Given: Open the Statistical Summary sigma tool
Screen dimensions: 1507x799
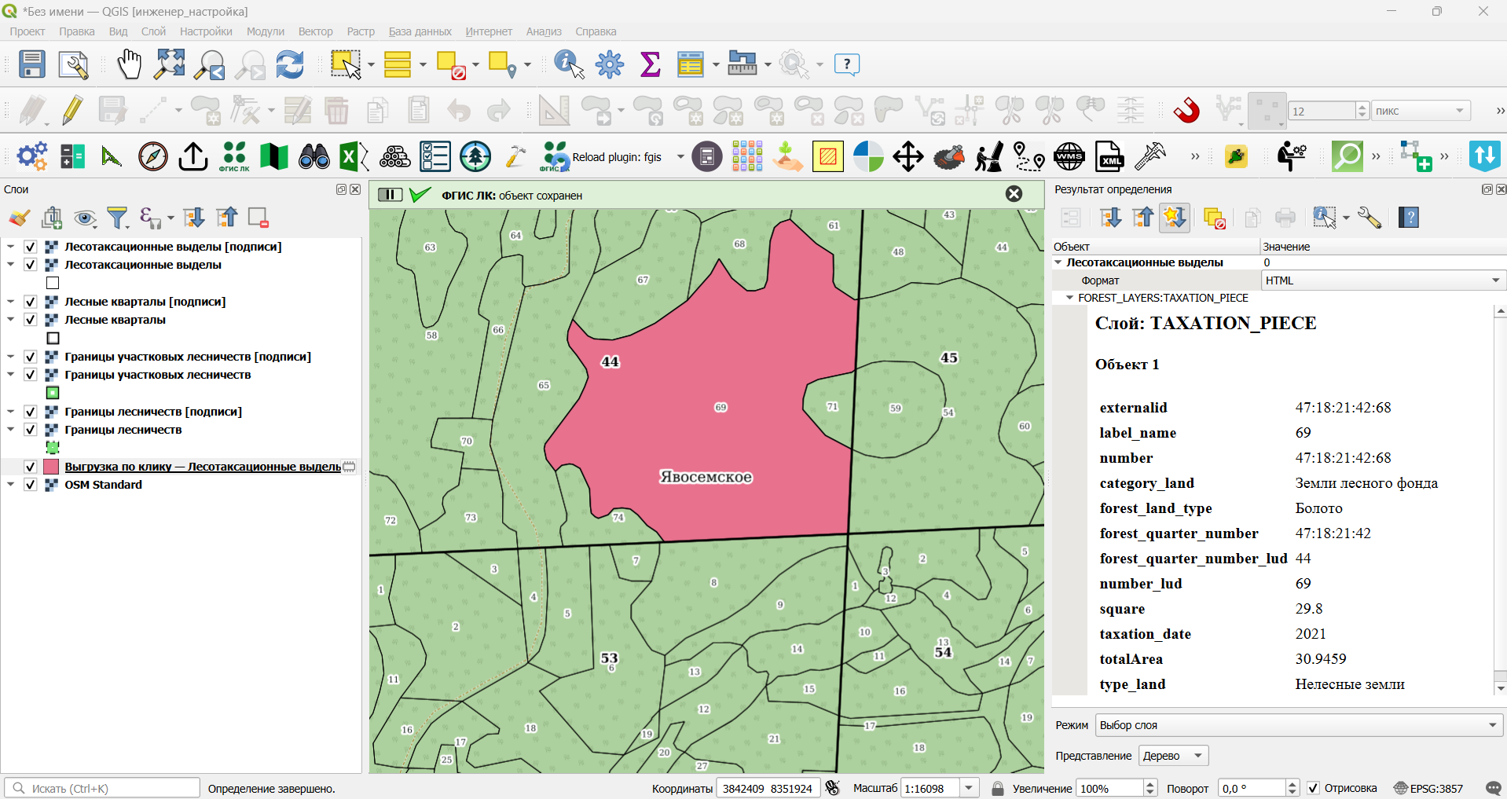Looking at the screenshot, I should [x=651, y=64].
